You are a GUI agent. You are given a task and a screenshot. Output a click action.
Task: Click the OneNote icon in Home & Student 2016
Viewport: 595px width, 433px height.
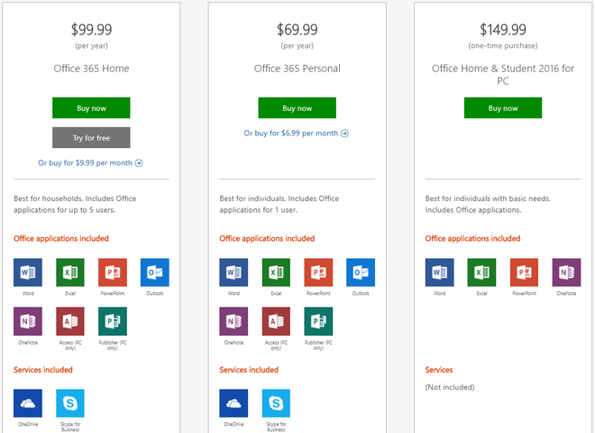[566, 272]
